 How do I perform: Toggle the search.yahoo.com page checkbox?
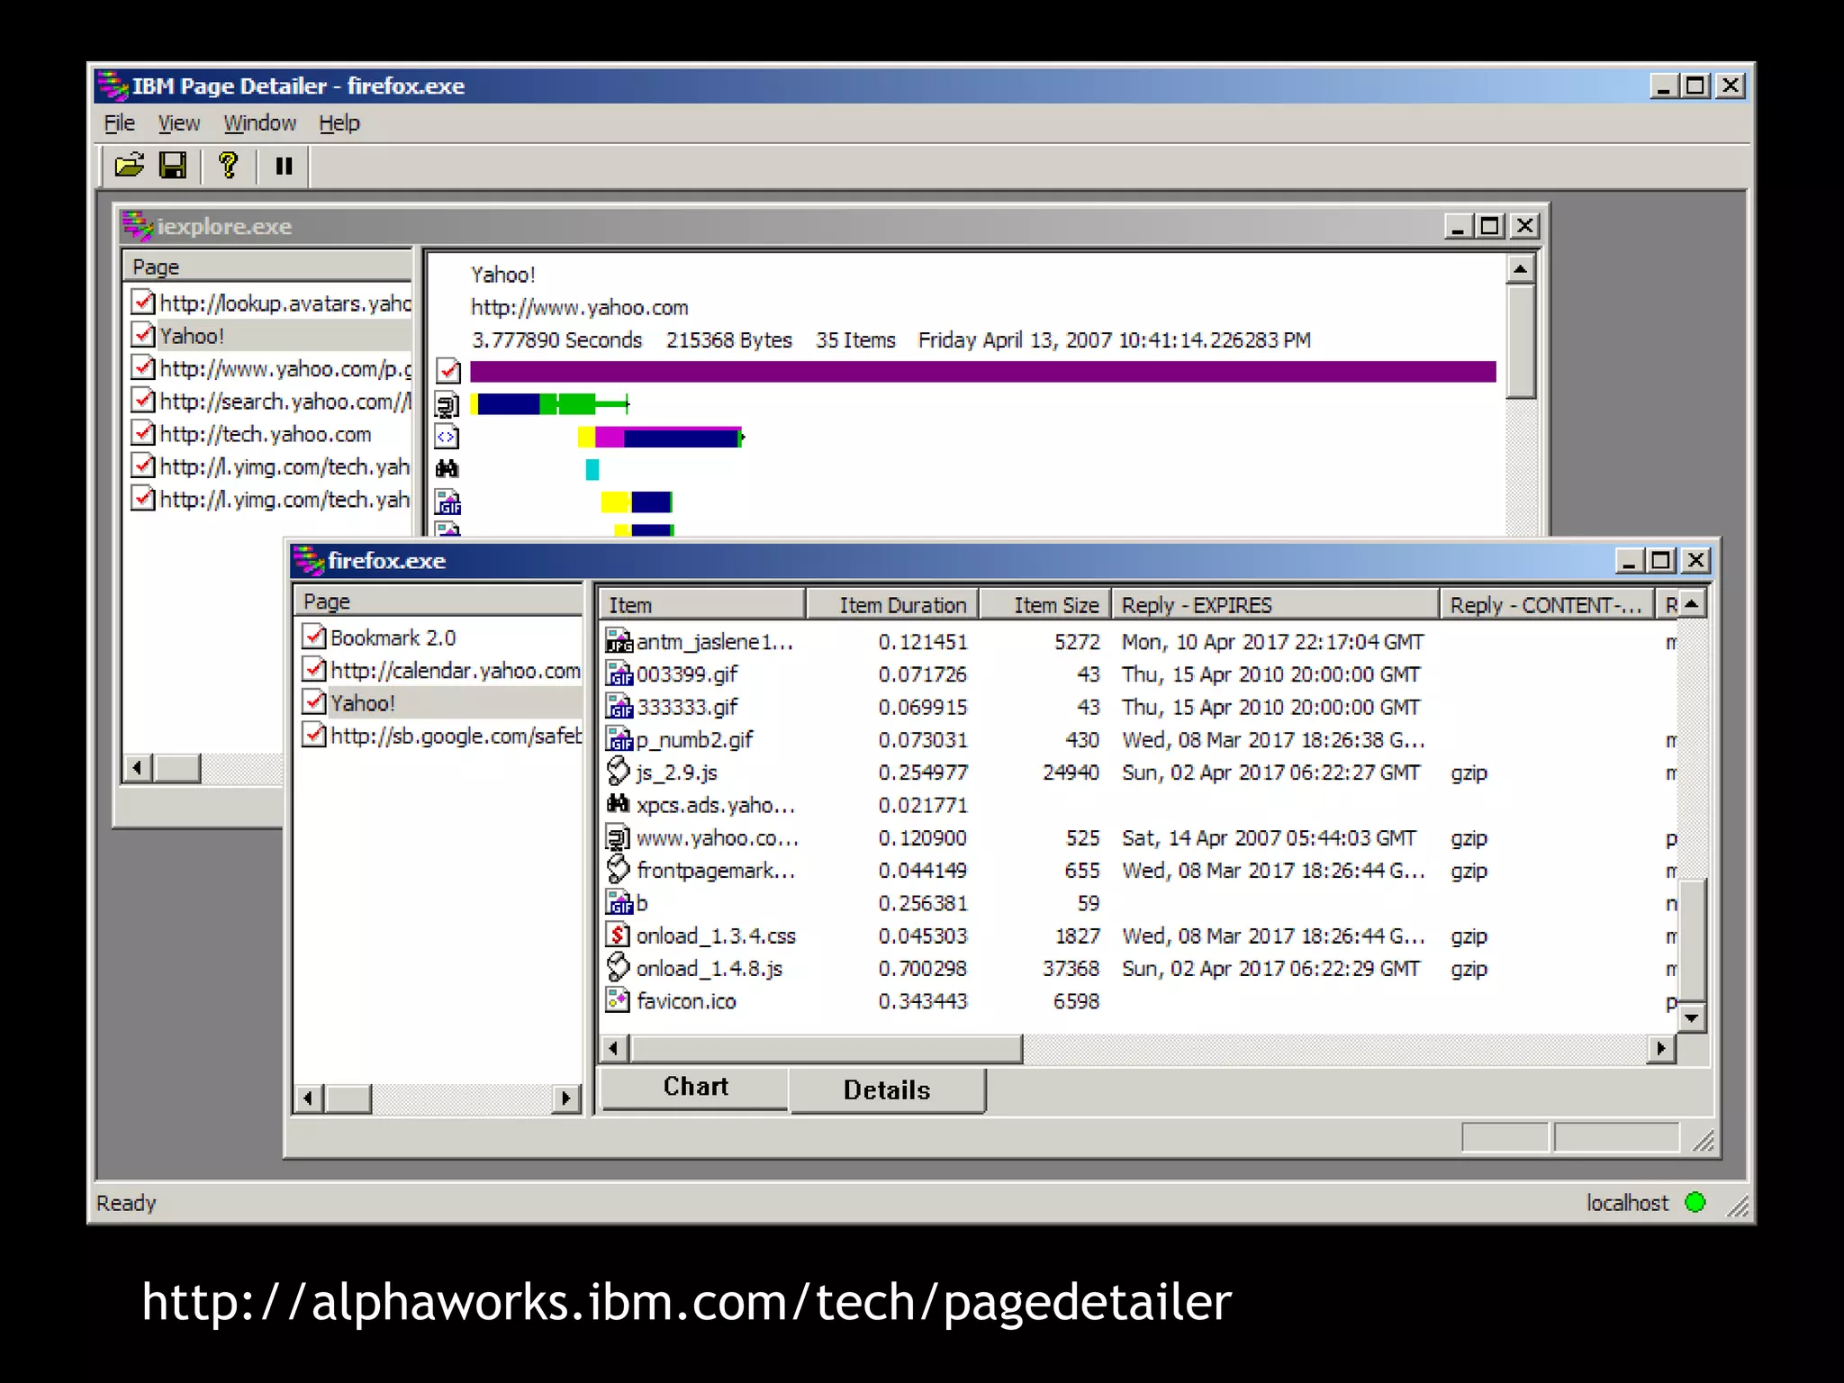143,400
